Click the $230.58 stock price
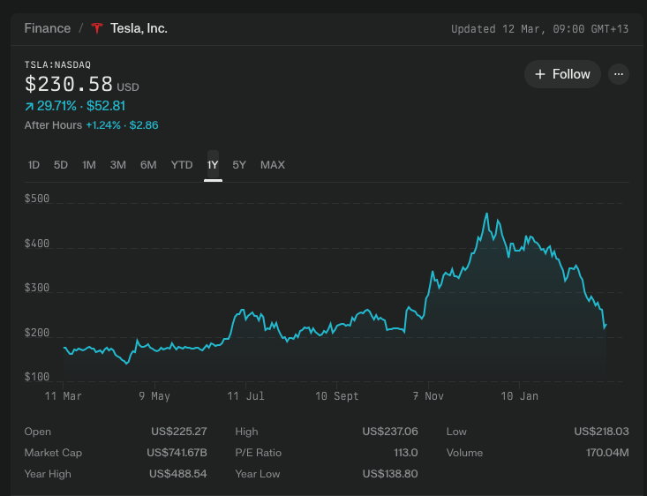The height and width of the screenshot is (496, 647). 69,84
